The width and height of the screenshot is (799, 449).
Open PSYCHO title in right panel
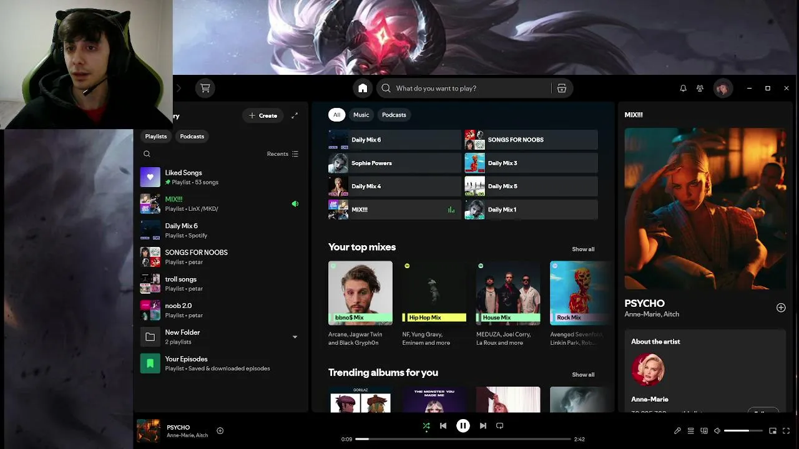(x=644, y=303)
